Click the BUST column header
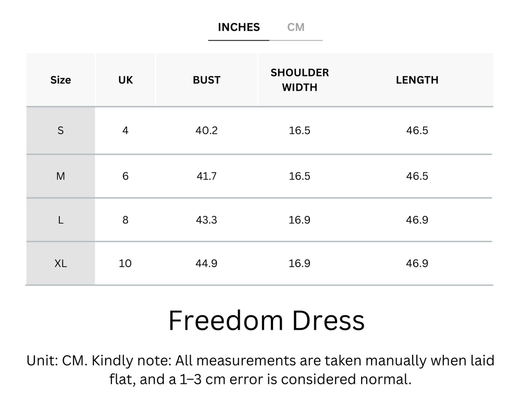This screenshot has width=521, height=411. tap(206, 80)
